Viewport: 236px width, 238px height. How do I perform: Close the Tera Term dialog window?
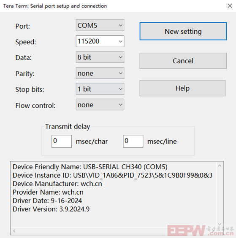tap(230, 6)
